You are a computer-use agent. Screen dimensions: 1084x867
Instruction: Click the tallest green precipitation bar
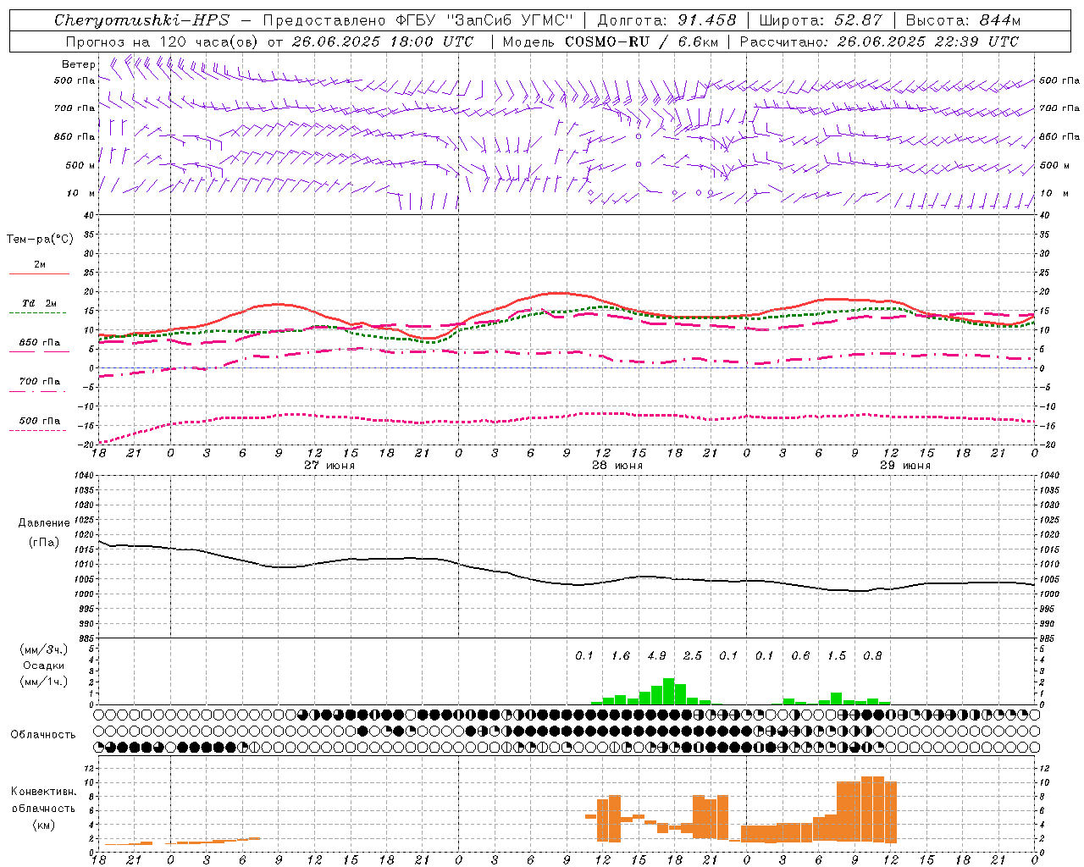coord(668,691)
